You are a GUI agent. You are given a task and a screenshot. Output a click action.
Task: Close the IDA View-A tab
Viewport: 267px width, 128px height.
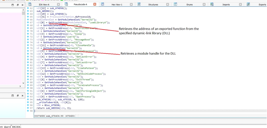pyautogui.click(x=58, y=4)
